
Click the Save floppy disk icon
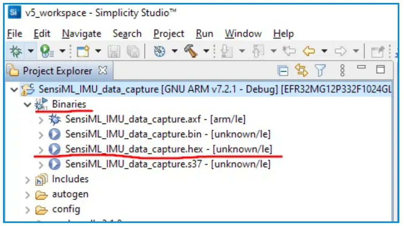(114, 51)
